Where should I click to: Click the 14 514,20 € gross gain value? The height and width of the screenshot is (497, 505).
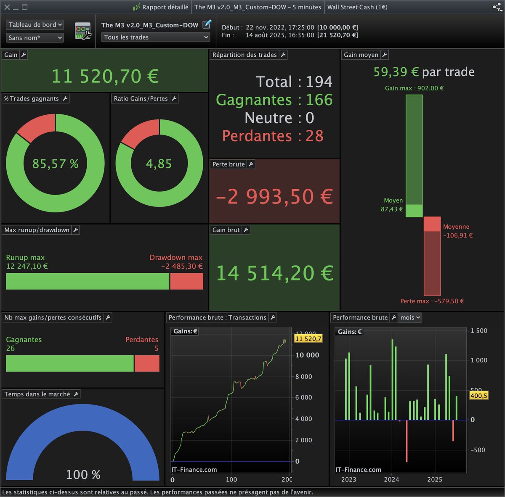(275, 273)
